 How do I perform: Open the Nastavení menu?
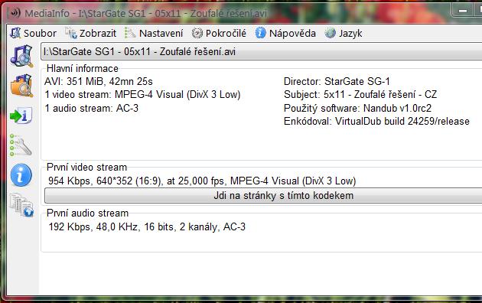click(154, 33)
